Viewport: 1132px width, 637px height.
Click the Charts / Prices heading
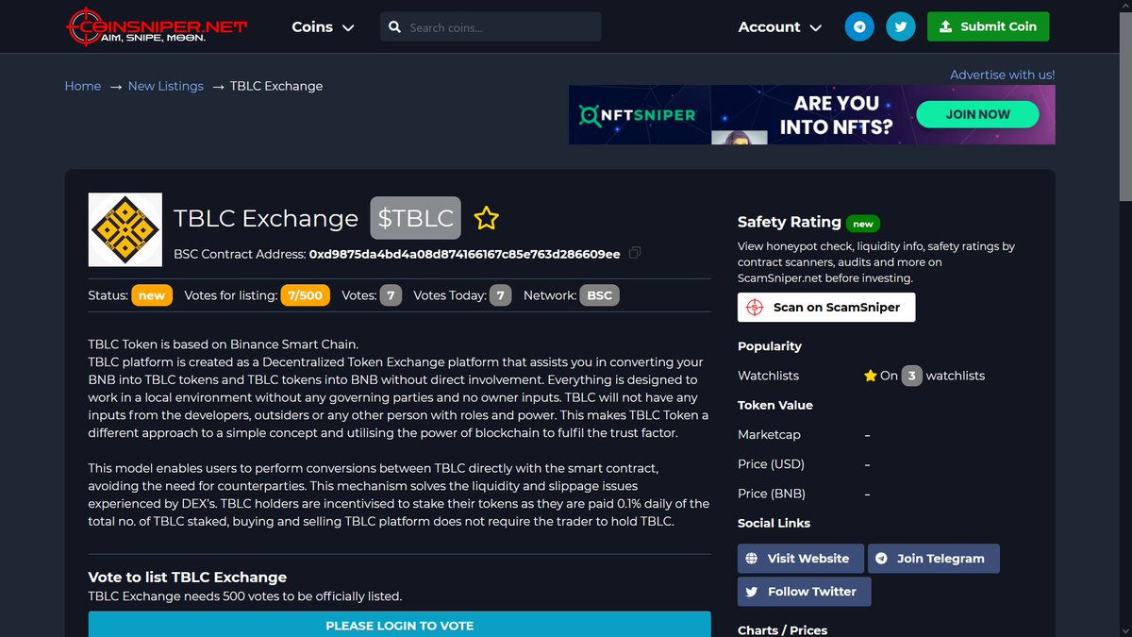pyautogui.click(x=782, y=630)
